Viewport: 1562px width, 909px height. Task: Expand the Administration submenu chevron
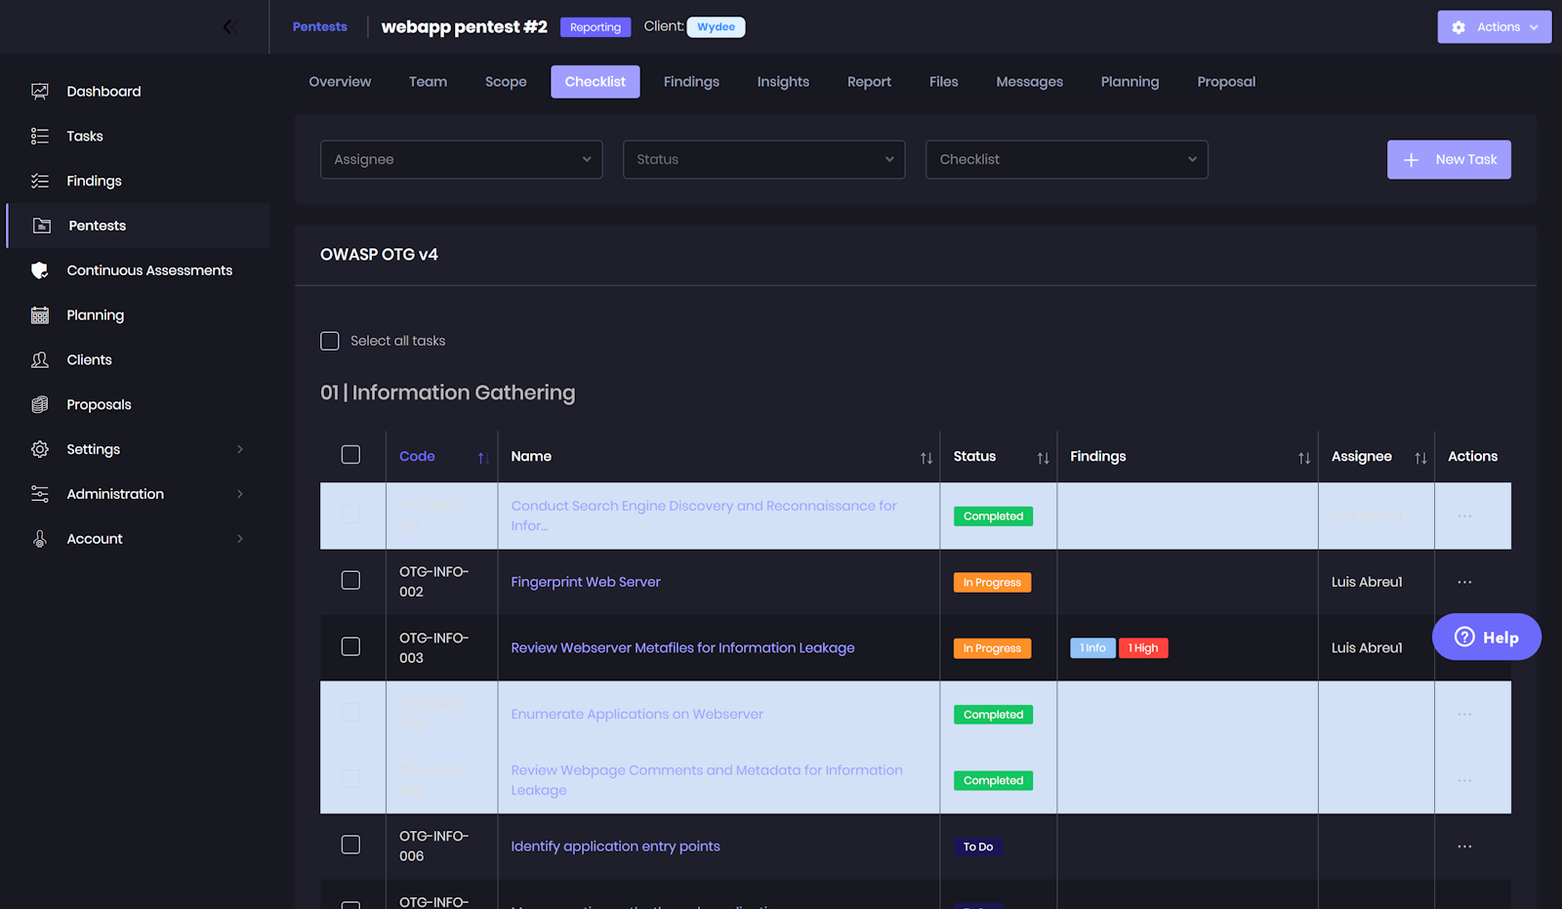pyautogui.click(x=240, y=494)
